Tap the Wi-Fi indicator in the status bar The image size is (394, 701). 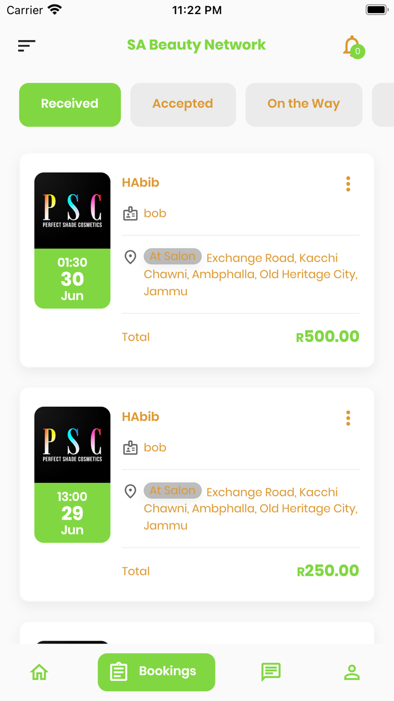(55, 9)
